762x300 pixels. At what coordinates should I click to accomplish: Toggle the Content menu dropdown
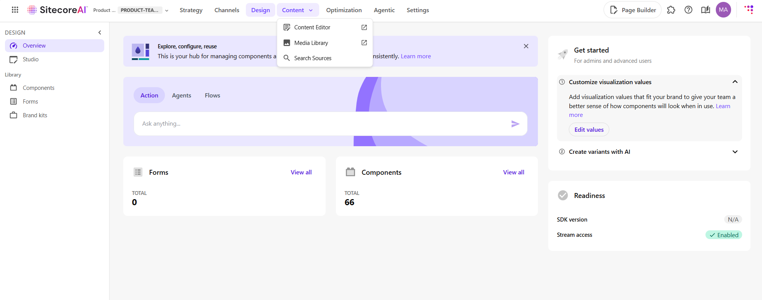[x=298, y=10]
